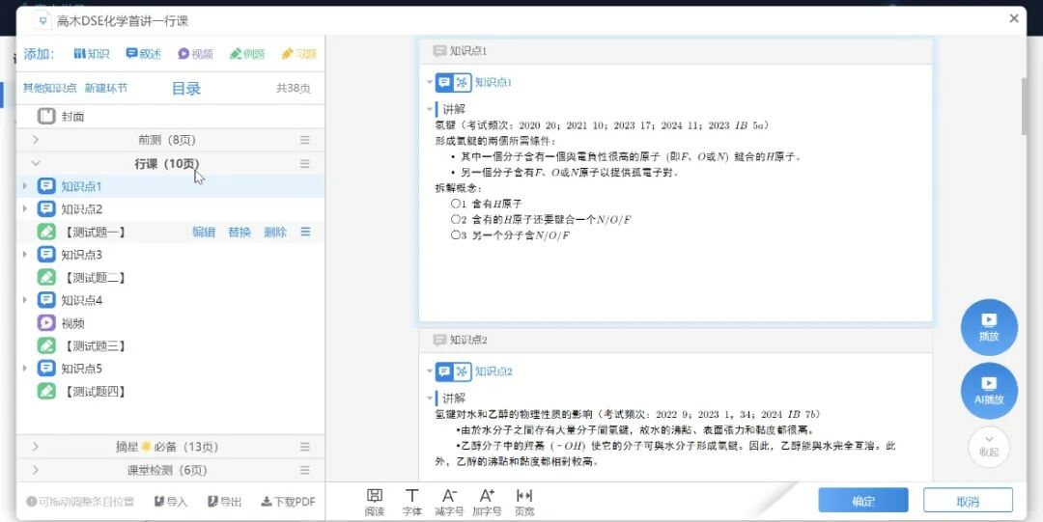Expand the 前测（8页） section
1043x522 pixels.
[36, 140]
